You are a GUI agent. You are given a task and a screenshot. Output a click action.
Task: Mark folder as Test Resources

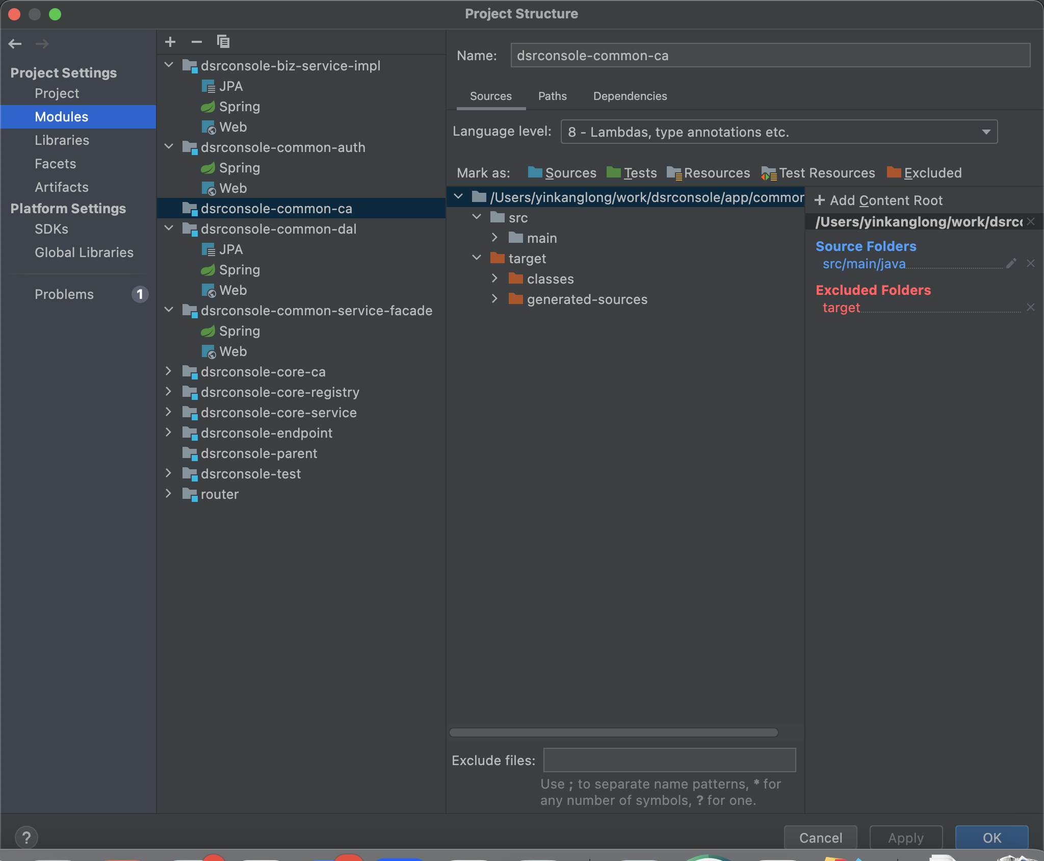tap(818, 173)
